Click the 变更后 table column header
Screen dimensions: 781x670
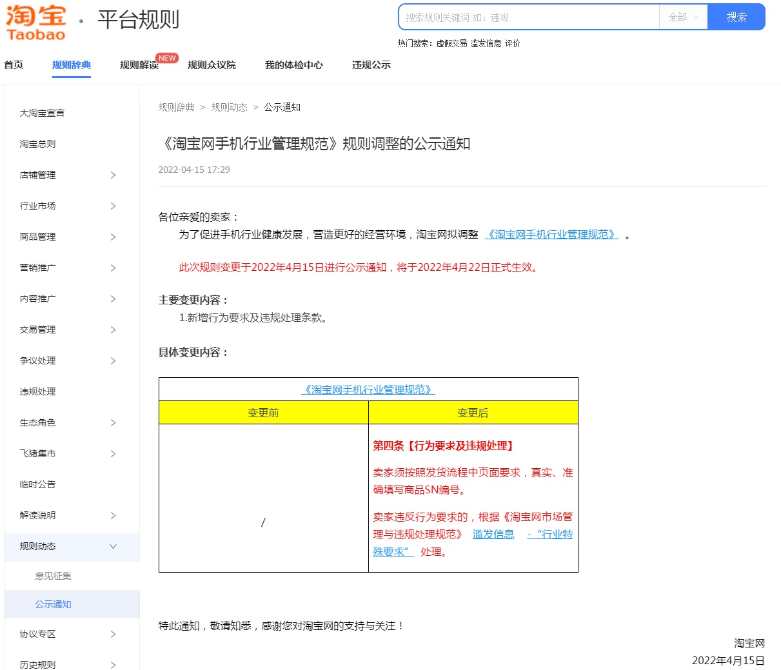click(x=473, y=413)
